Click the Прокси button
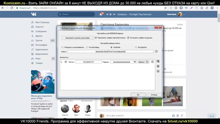The height and width of the screenshot is (124, 220). 143,62
